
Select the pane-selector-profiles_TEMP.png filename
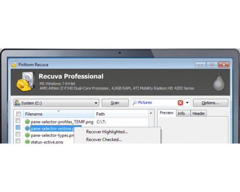tap(62, 122)
